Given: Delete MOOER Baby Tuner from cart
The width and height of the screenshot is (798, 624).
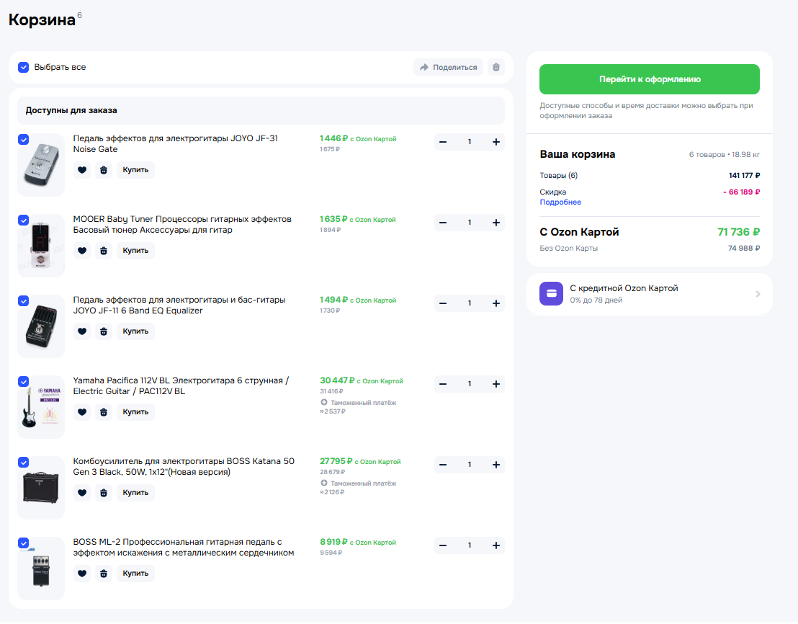Looking at the screenshot, I should coord(104,251).
